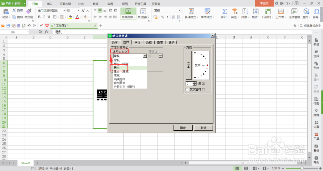323x171 pixels.
Task: Toggle italic formatting I
Action: [x=44, y=17]
